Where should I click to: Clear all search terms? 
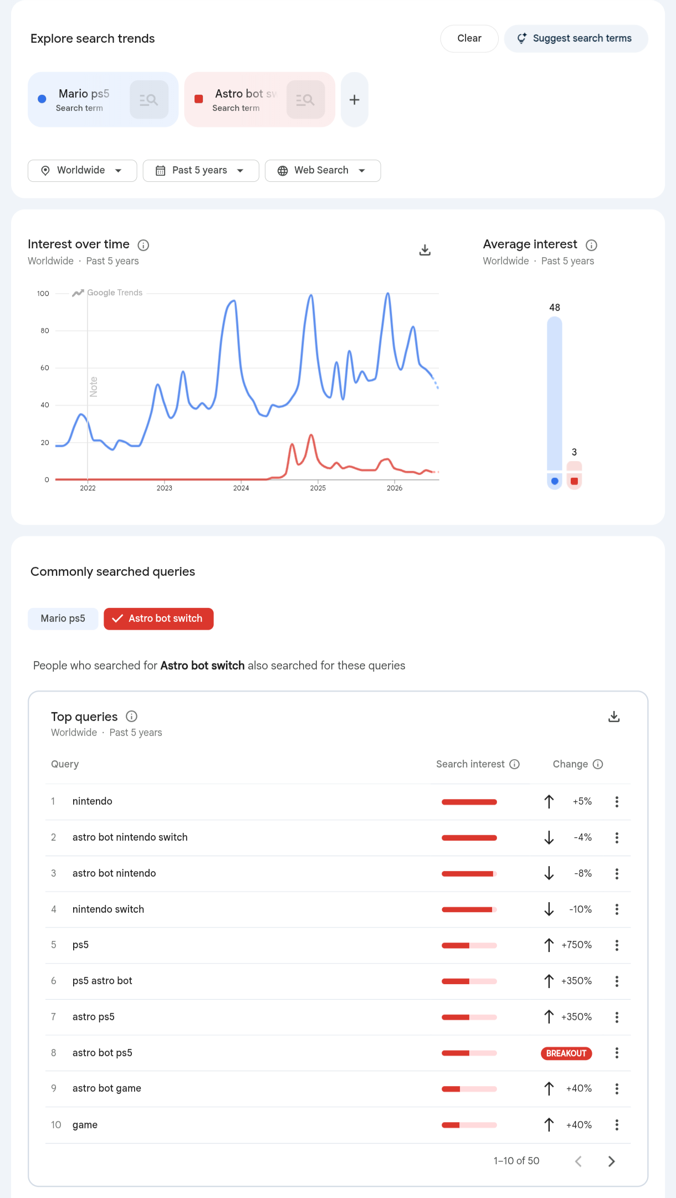click(x=469, y=38)
